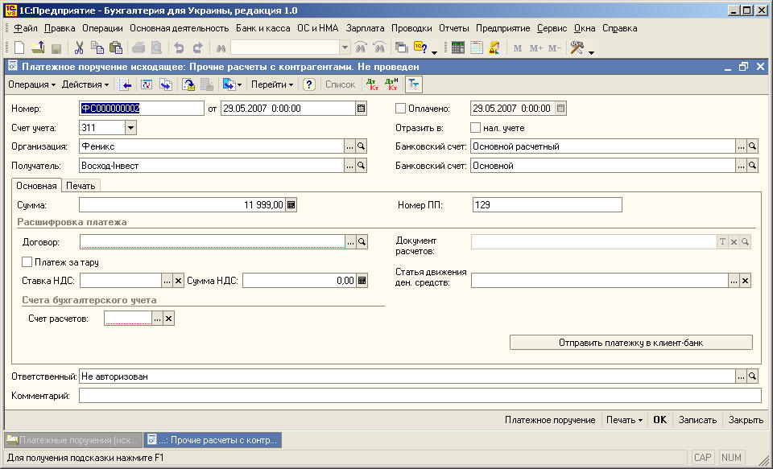Open calculator next to Сумма field

click(291, 205)
